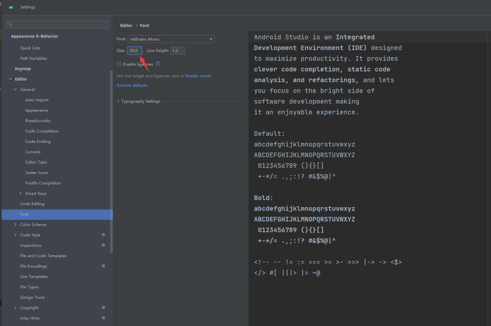The width and height of the screenshot is (491, 326).
Task: Open the Reader mode link
Action: coord(198,76)
